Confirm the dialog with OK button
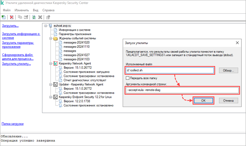This screenshot has height=146, width=246. (x=203, y=101)
